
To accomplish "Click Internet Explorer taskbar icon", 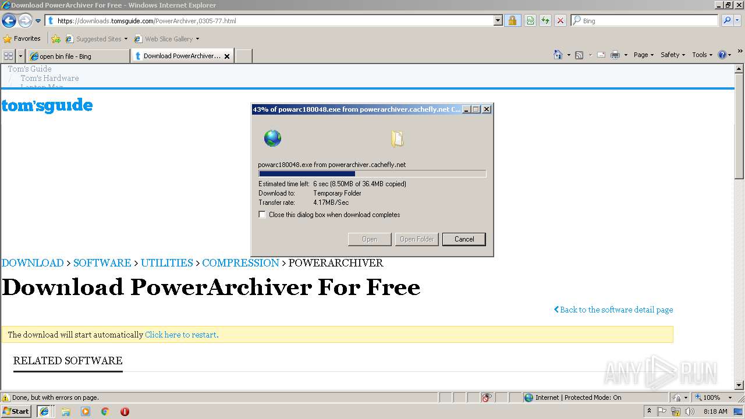I will [44, 411].
